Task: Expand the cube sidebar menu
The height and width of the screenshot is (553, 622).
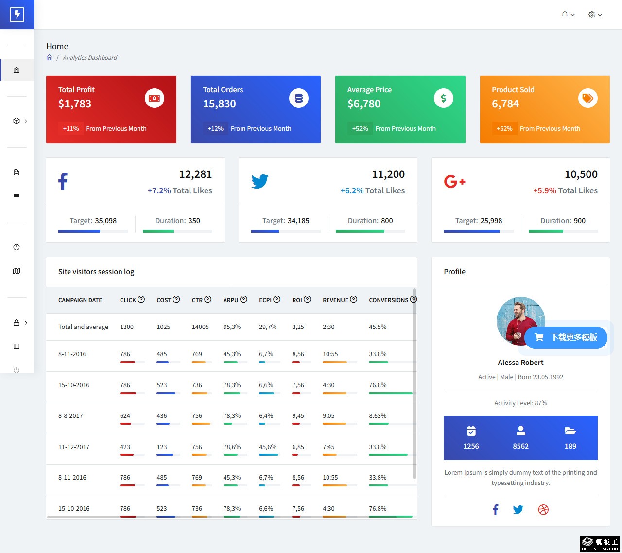Action: [19, 121]
